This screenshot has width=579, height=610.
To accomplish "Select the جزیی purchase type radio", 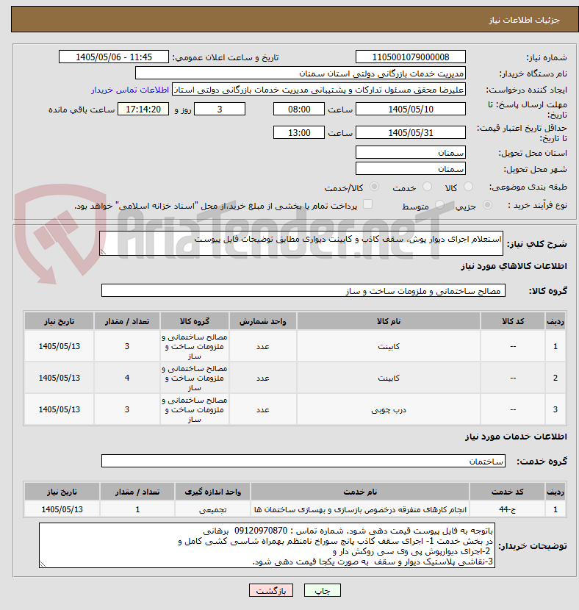I will [487, 204].
